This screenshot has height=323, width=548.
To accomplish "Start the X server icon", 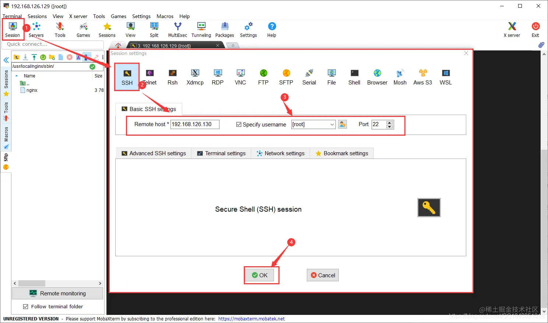I will (512, 29).
